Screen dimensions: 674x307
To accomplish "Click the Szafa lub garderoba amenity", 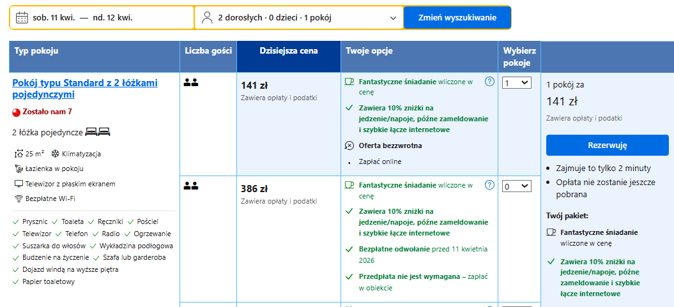I will (x=134, y=258).
